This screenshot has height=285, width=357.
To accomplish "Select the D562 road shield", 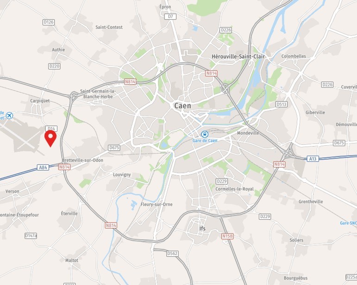I will (172, 254).
